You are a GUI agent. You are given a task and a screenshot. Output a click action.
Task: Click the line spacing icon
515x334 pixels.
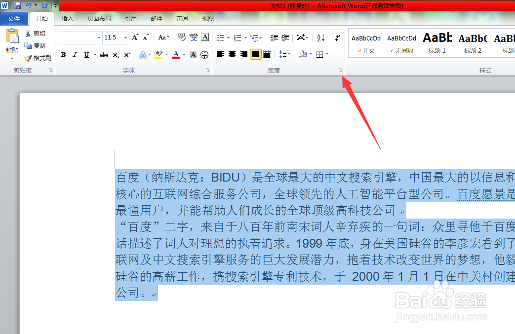tap(282, 54)
